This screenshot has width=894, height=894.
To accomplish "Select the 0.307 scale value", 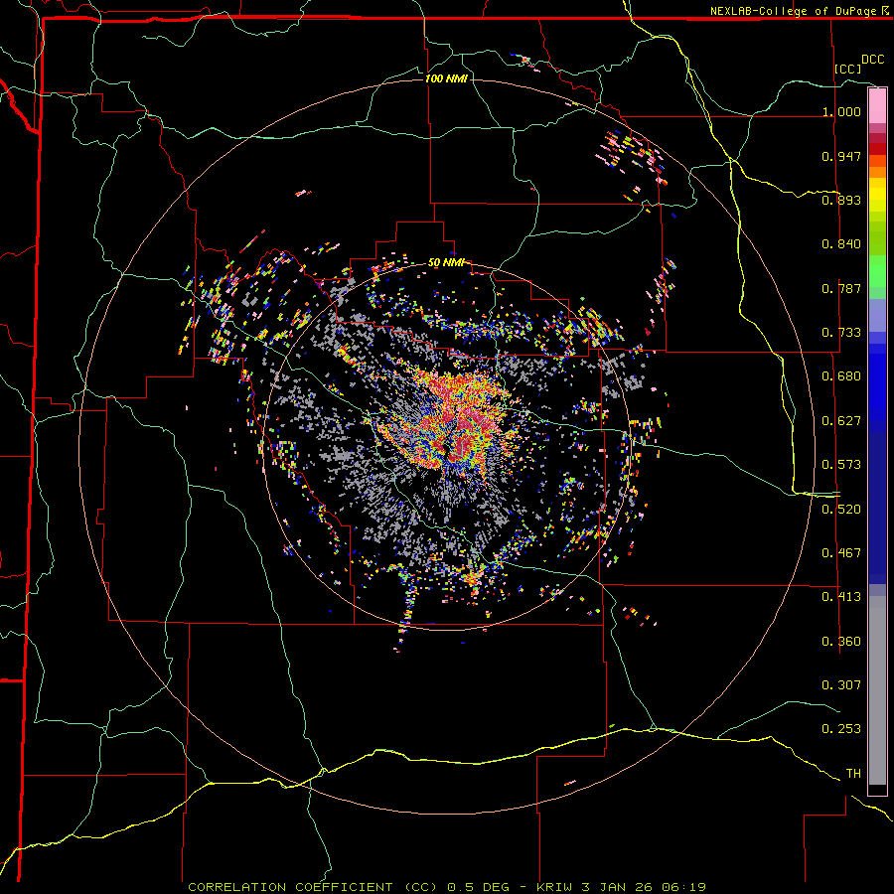I will (x=841, y=685).
